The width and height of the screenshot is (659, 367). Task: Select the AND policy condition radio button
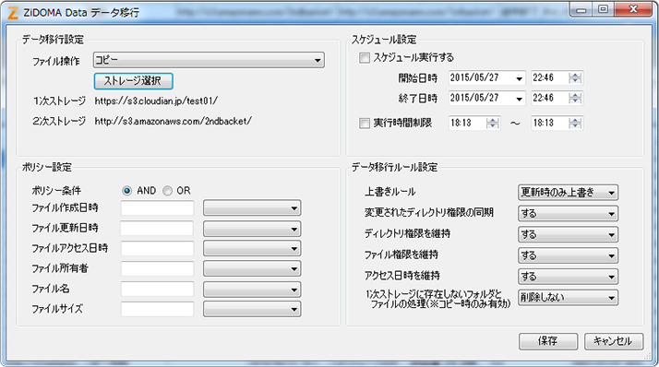click(127, 191)
